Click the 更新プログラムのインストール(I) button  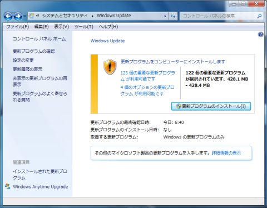click(x=211, y=106)
